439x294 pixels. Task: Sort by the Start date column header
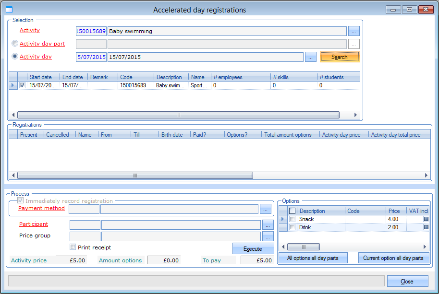pyautogui.click(x=43, y=77)
